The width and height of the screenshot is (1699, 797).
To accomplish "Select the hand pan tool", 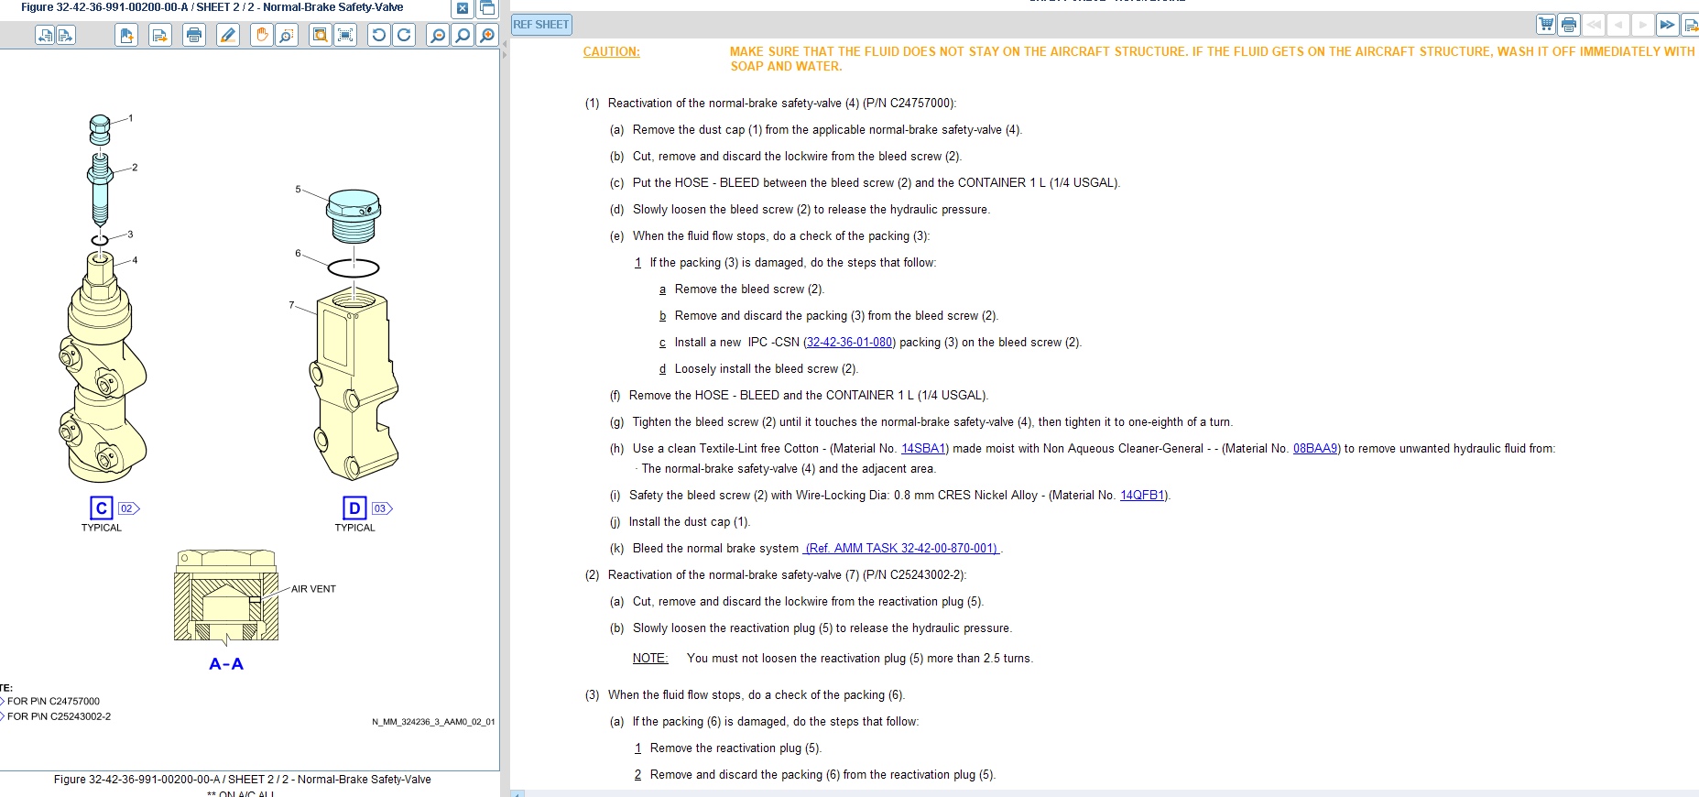I will [x=262, y=36].
